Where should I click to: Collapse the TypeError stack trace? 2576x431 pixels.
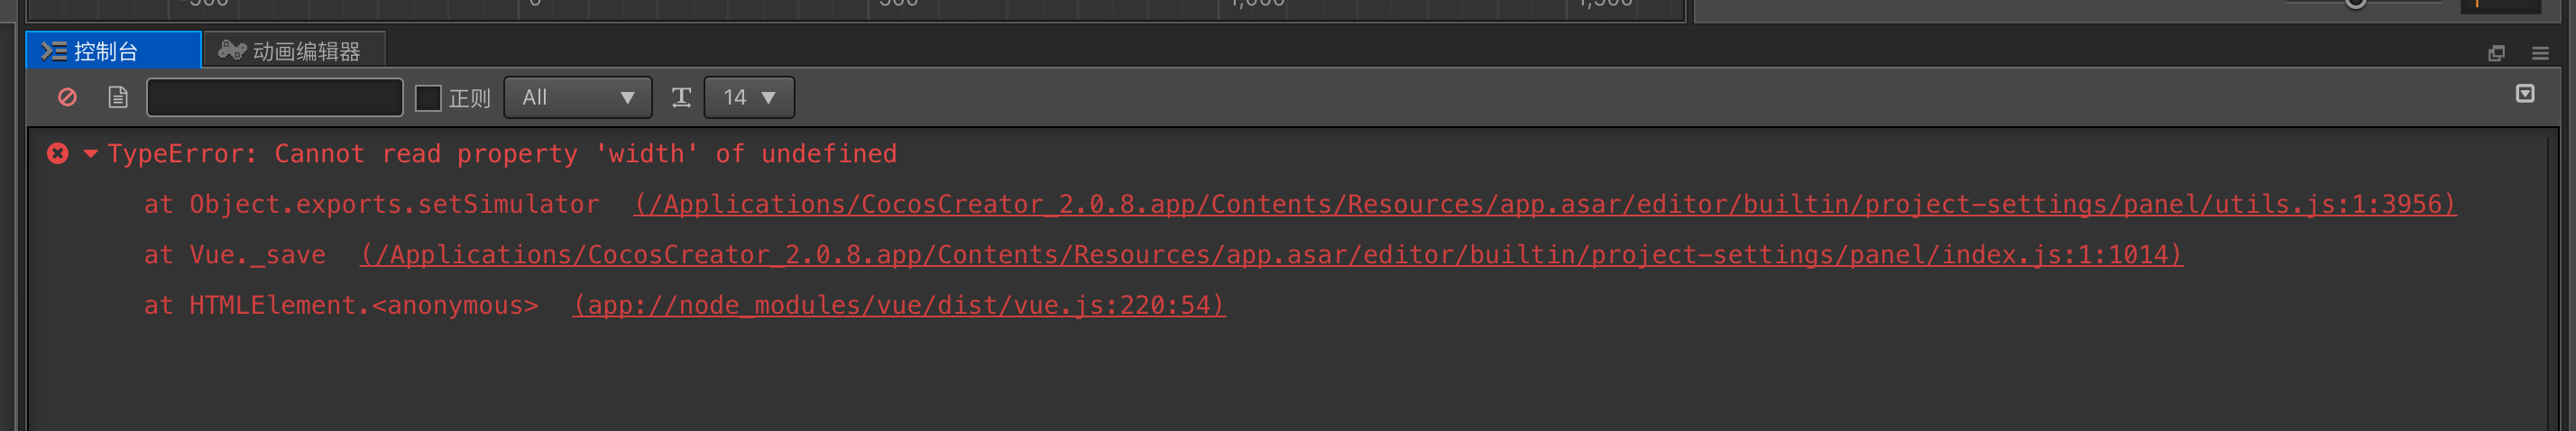click(90, 153)
